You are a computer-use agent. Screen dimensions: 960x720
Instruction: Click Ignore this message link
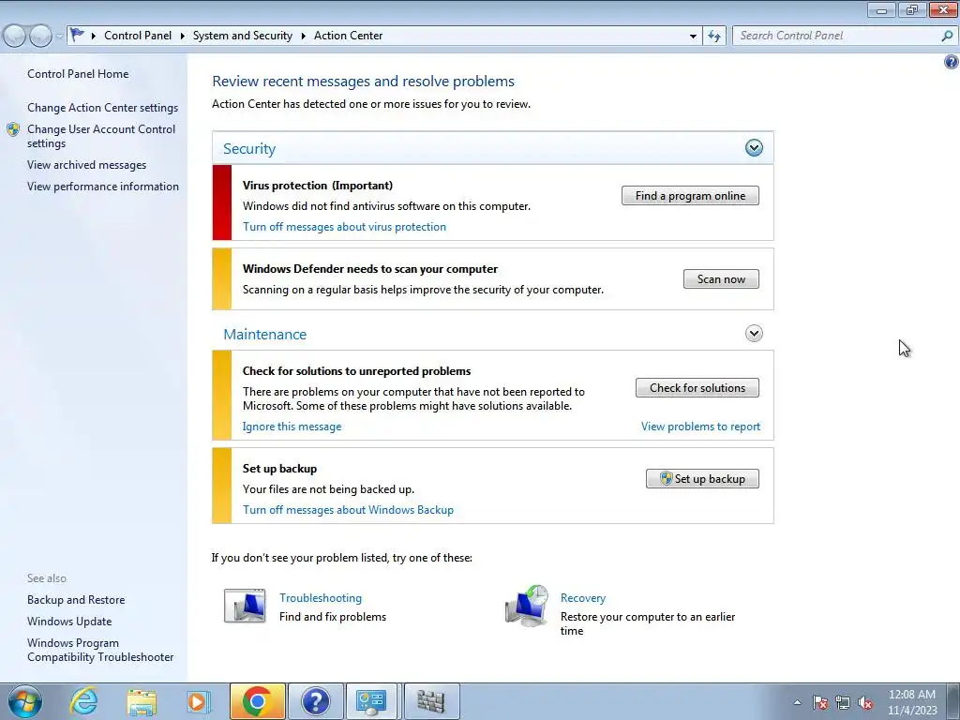point(292,427)
